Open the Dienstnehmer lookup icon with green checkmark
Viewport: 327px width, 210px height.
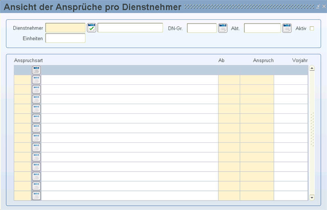pyautogui.click(x=91, y=28)
